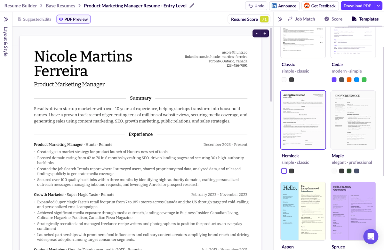The width and height of the screenshot is (384, 250).
Task: Select the PDF Preview toggle
Action: (x=74, y=19)
